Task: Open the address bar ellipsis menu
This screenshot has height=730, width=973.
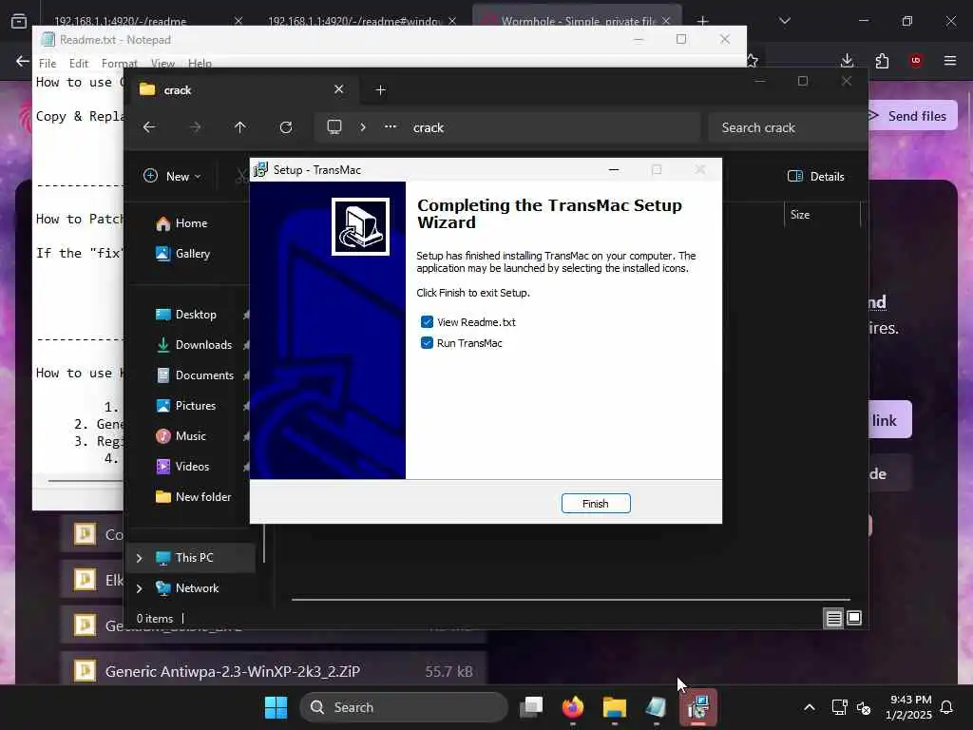Action: pos(390,127)
